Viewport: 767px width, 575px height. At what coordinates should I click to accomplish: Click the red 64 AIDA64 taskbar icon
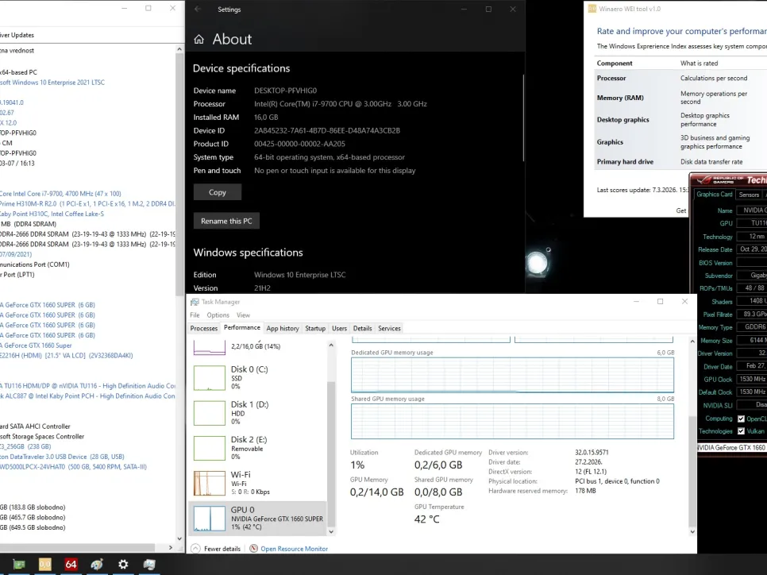[71, 565]
